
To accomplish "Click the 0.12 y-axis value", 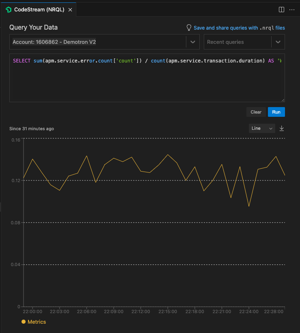I will [16, 180].
